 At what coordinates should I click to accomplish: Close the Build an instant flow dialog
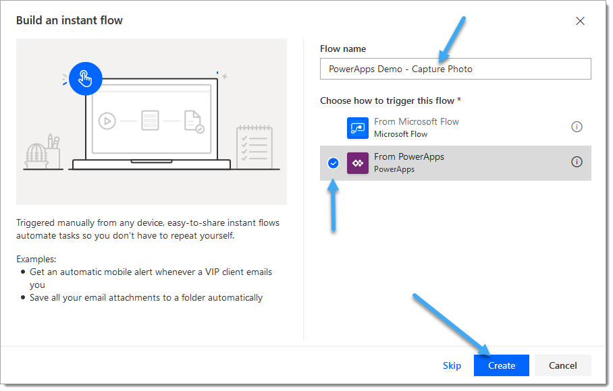pos(580,21)
